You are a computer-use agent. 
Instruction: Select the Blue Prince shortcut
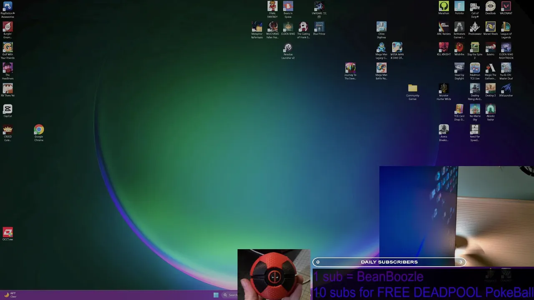click(x=319, y=29)
